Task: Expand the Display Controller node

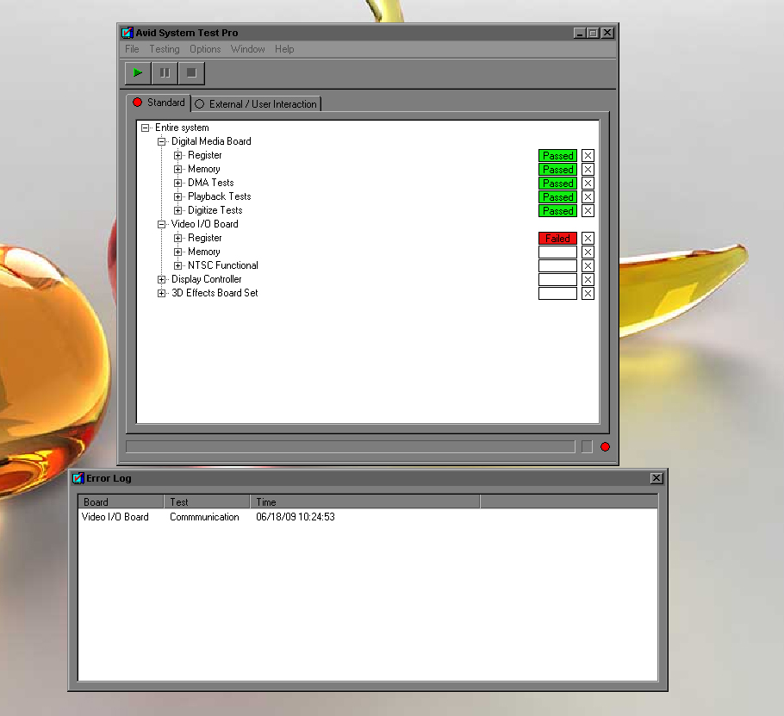Action: click(161, 279)
